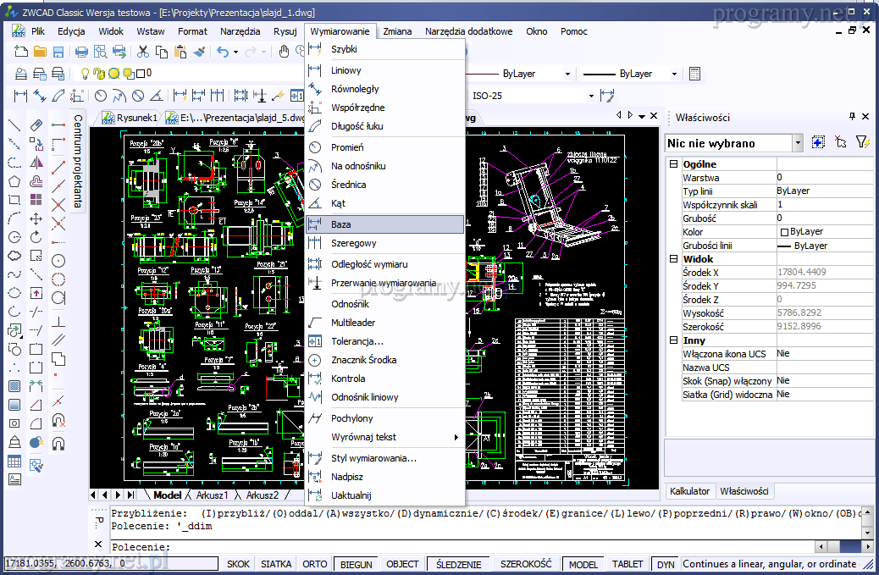
Task: Select the Pan hand tool
Action: click(285, 53)
